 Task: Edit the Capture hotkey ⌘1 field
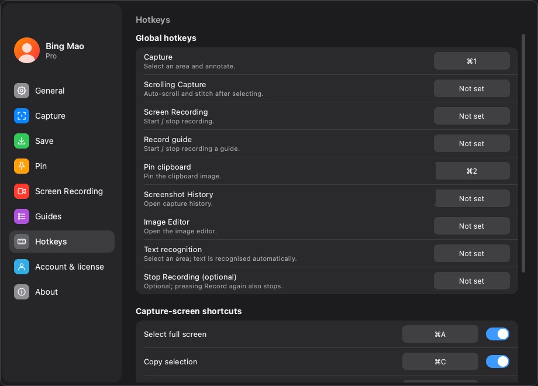click(471, 61)
